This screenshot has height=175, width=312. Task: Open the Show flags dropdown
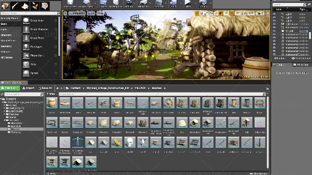[x=100, y=13]
